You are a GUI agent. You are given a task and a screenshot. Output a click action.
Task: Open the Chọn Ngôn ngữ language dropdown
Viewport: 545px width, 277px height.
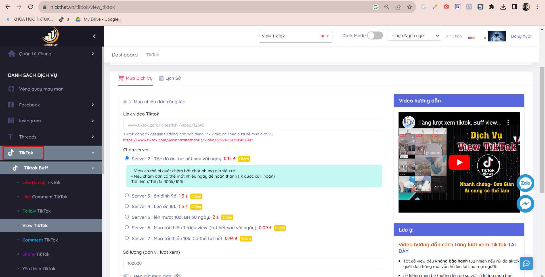pos(414,36)
